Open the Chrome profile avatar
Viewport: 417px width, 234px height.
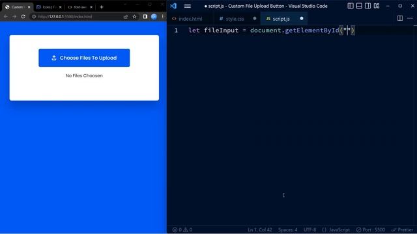[x=154, y=16]
